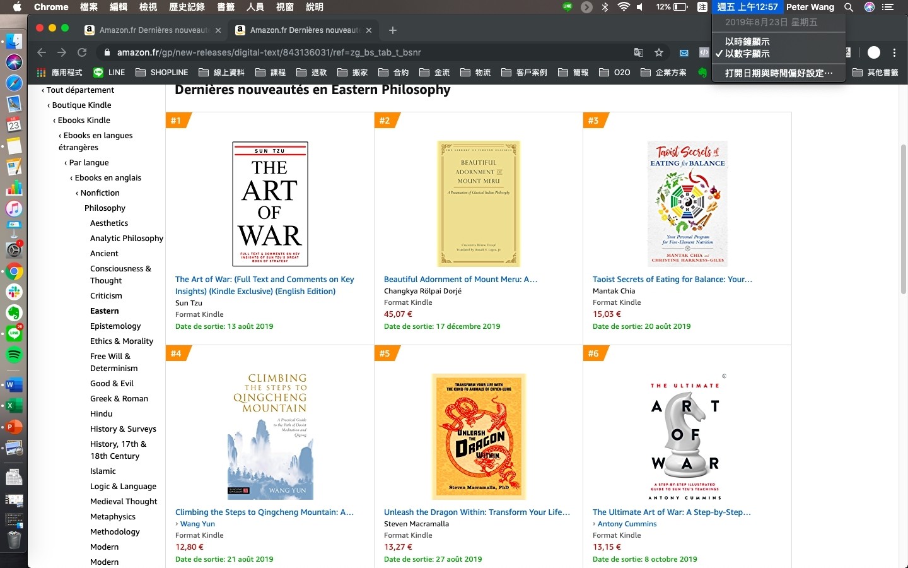Click the browser back arrow
The height and width of the screenshot is (568, 908).
[42, 52]
